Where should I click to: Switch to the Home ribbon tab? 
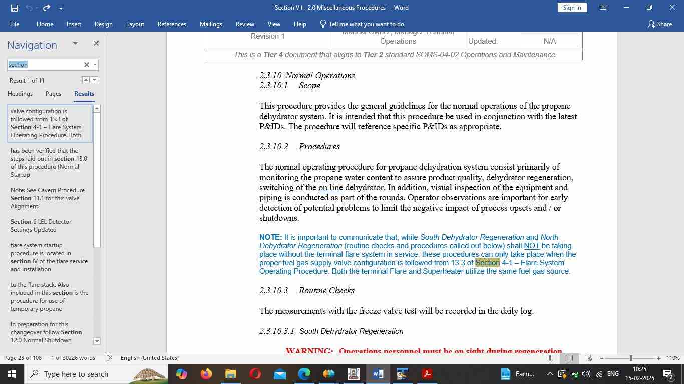[45, 24]
